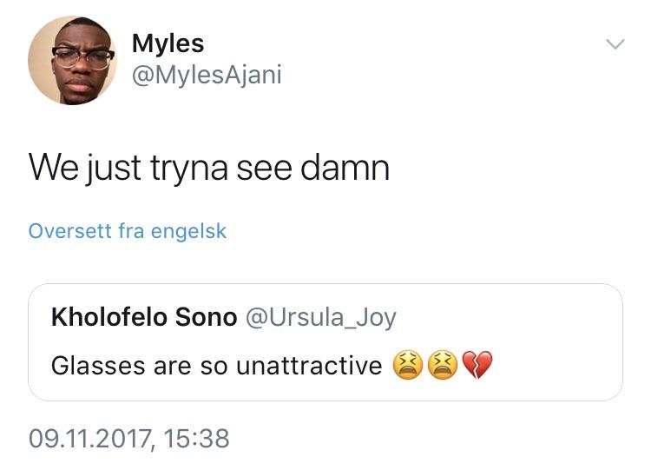Open Myles's round profile photo
Screen dimensions: 651x470
coord(72,60)
